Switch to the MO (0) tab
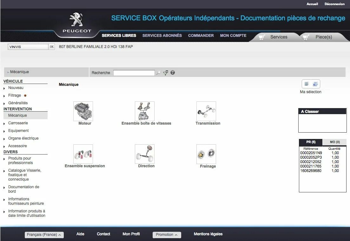The width and height of the screenshot is (350, 241). click(335, 142)
